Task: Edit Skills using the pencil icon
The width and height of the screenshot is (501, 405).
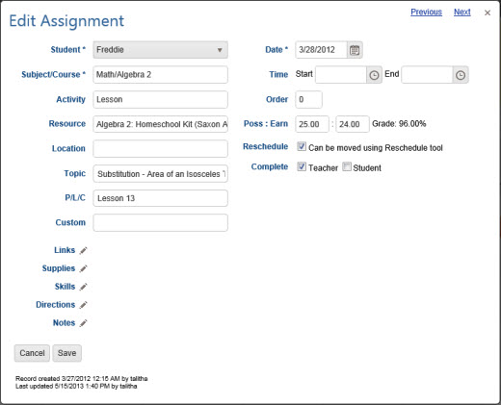Action: [x=83, y=287]
